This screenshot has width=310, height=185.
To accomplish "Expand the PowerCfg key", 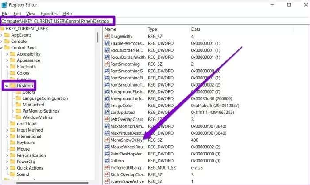I will point(7,162).
